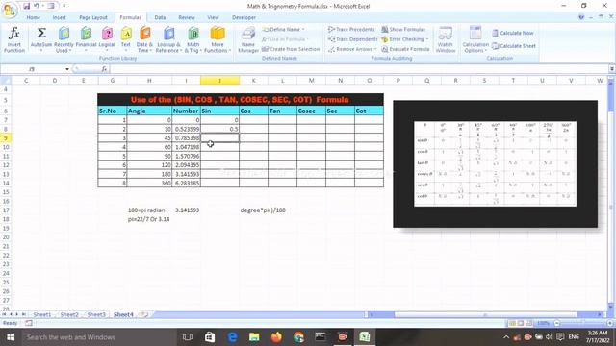
Task: Open Microsoft Edge from taskbar
Action: 232,337
